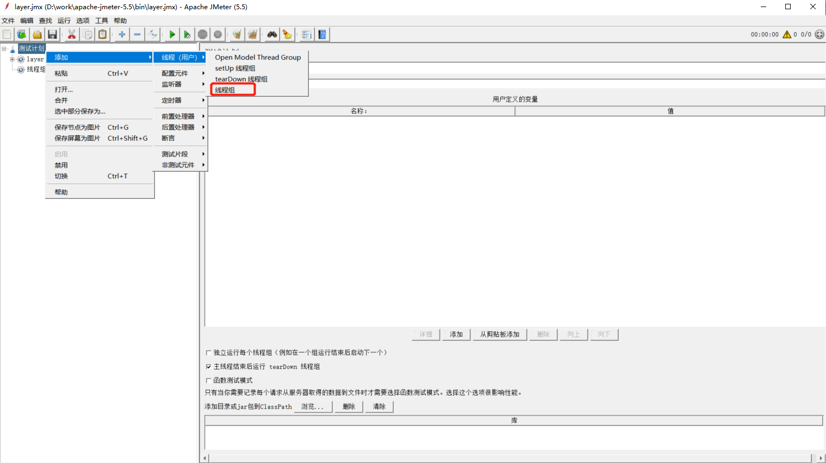
Task: Collapse the 测试计划 root tree node
Action: [x=4, y=49]
